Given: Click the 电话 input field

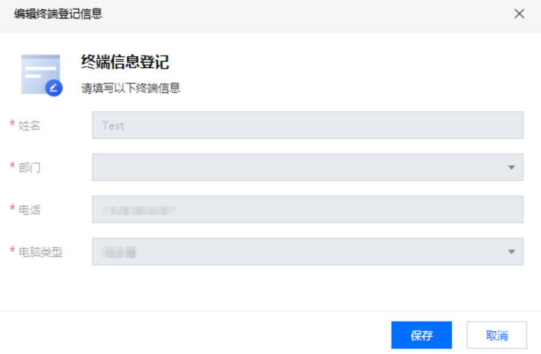Looking at the screenshot, I should point(307,210).
